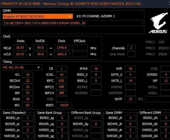Click the tRCDrd value 22
The width and height of the screenshot is (170, 140).
pos(28,81)
